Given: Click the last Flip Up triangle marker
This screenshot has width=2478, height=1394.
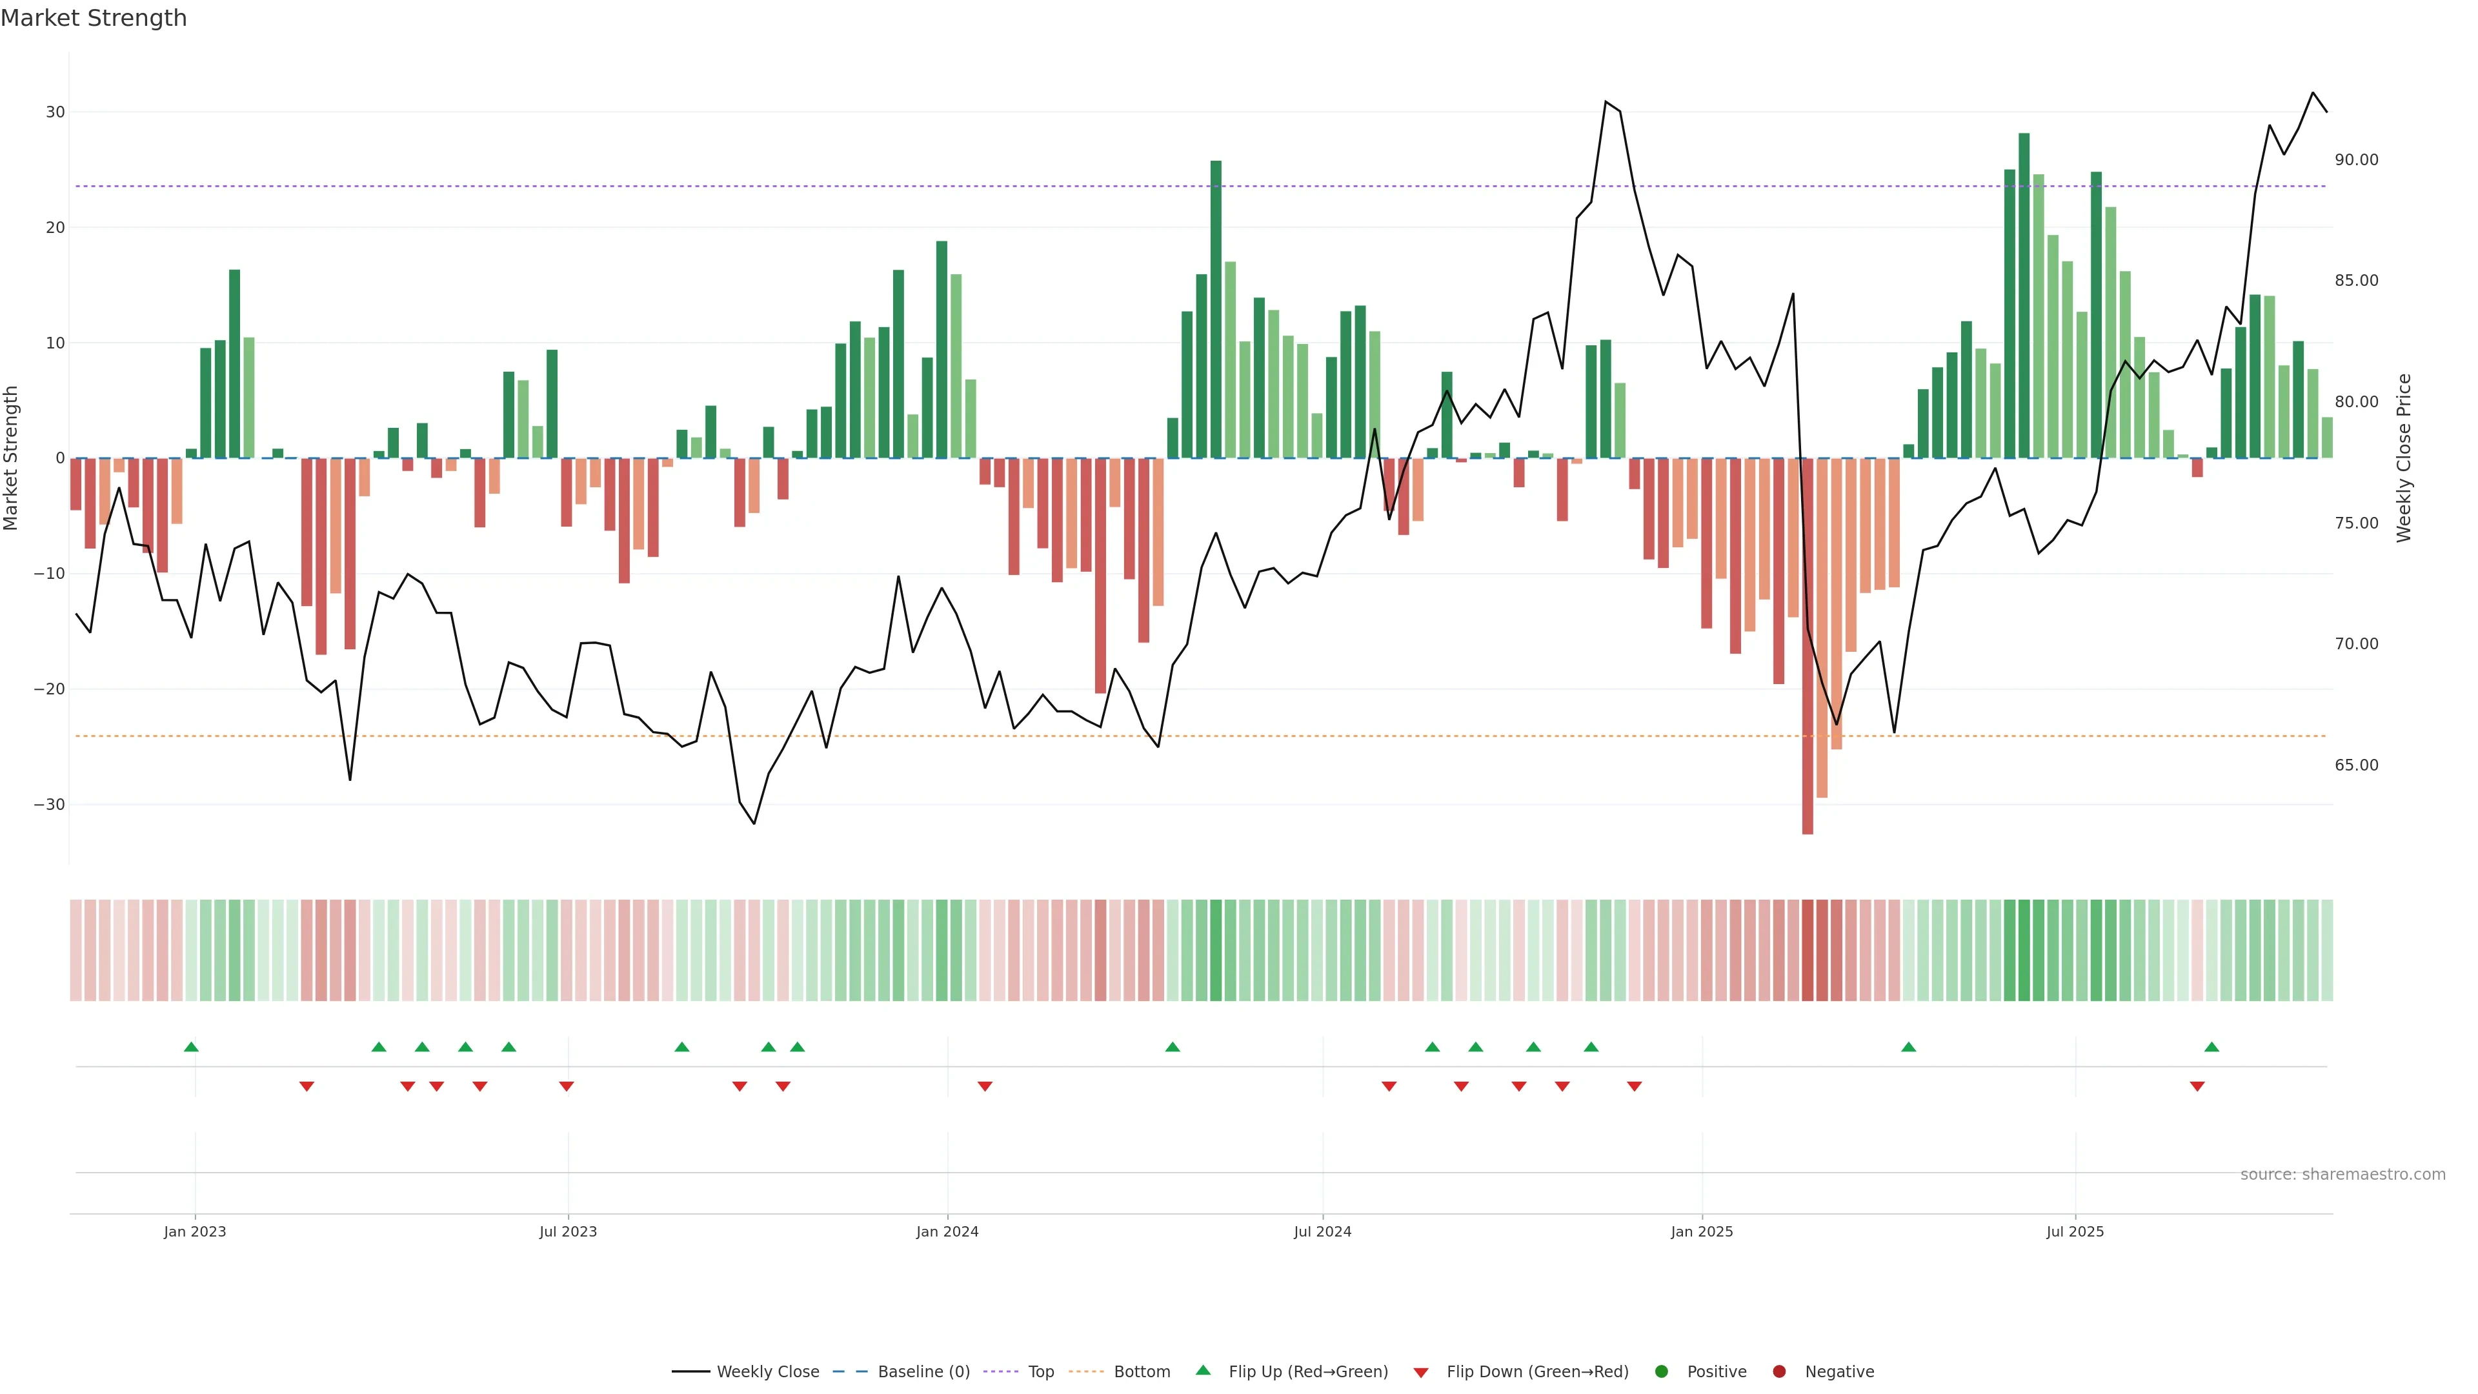Looking at the screenshot, I should (x=2211, y=1047).
